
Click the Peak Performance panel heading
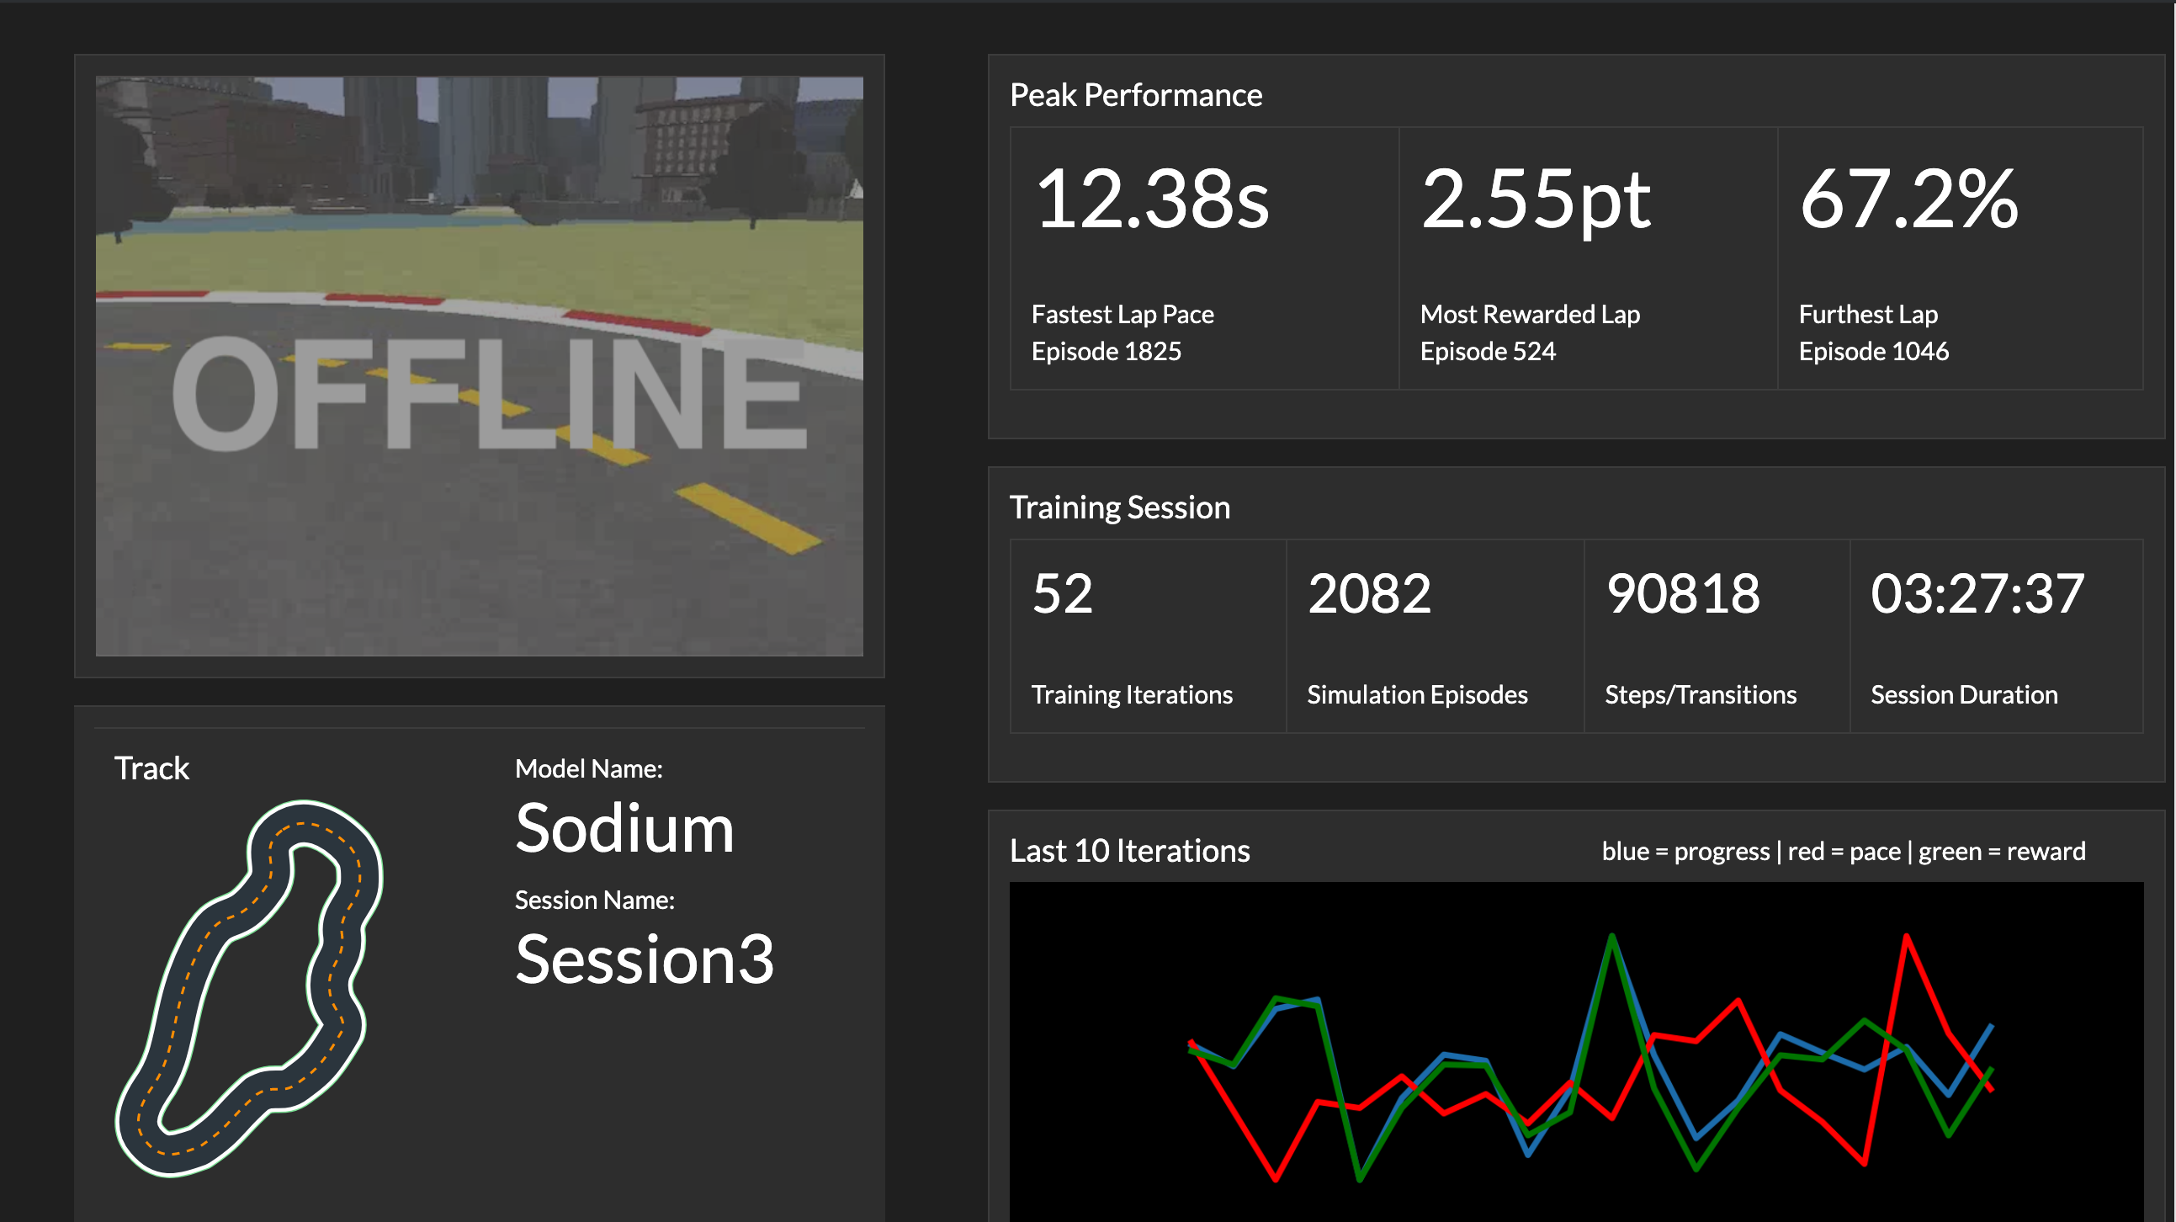click(1135, 95)
